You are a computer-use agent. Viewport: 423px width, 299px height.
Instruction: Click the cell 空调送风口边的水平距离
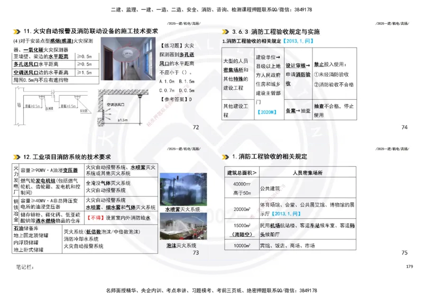[x=43, y=72]
